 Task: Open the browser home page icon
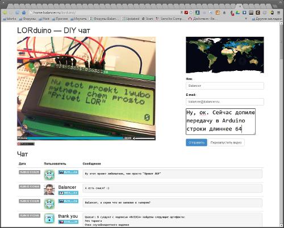click(x=24, y=12)
